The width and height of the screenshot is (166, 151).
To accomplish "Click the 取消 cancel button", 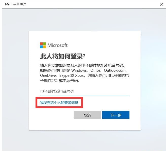I will 87,115.
